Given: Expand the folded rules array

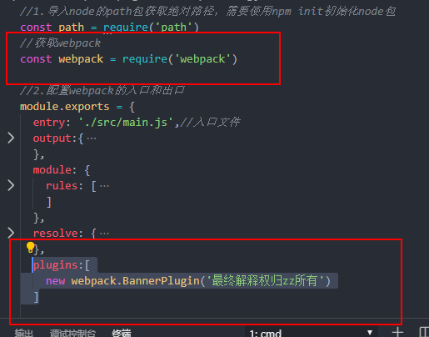Looking at the screenshot, I should 11,185.
